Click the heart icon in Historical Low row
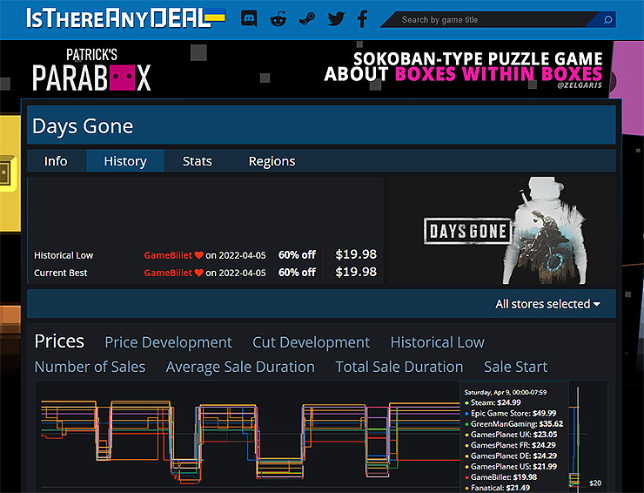 click(x=198, y=255)
